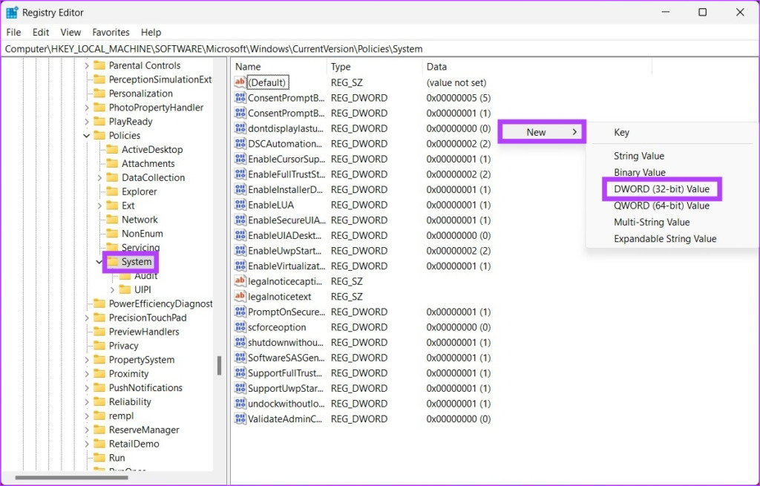Click the EnableSecureUIA... DWORD icon
Viewport: 760px width, 486px height.
(x=240, y=220)
